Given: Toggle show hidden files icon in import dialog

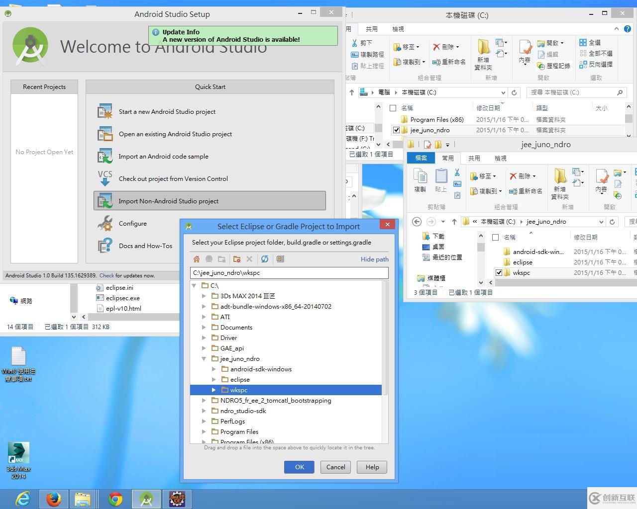Looking at the screenshot, I should 280,259.
